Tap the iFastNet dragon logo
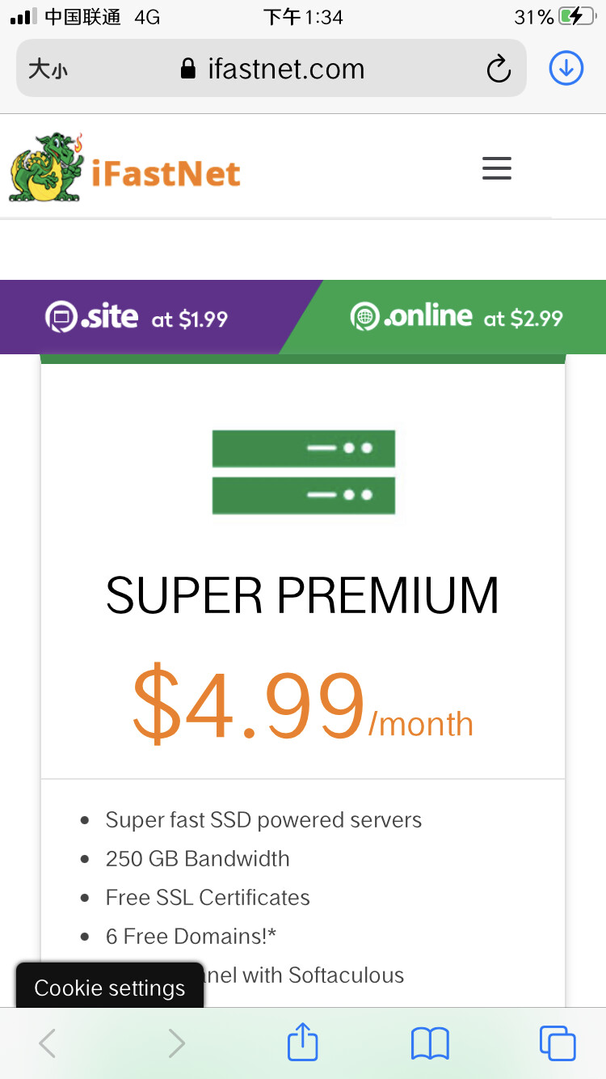The height and width of the screenshot is (1079, 606). tap(47, 167)
